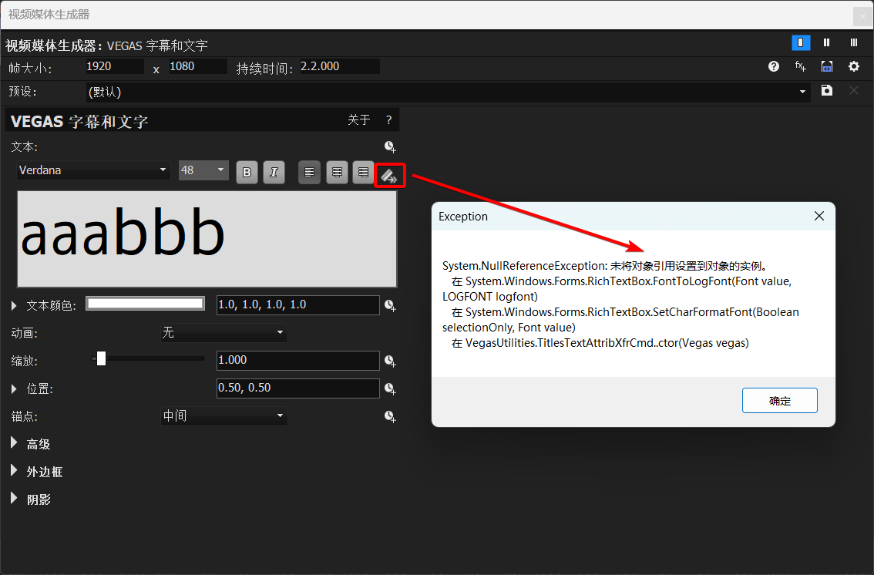Click the animate icon for 缩放
Screen dimensions: 874x575
pyautogui.click(x=390, y=361)
